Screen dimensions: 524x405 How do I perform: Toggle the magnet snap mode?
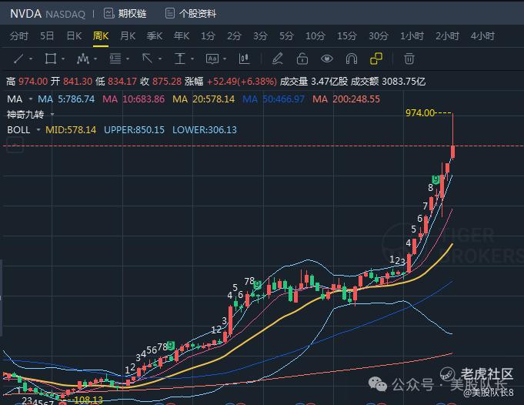[352, 59]
